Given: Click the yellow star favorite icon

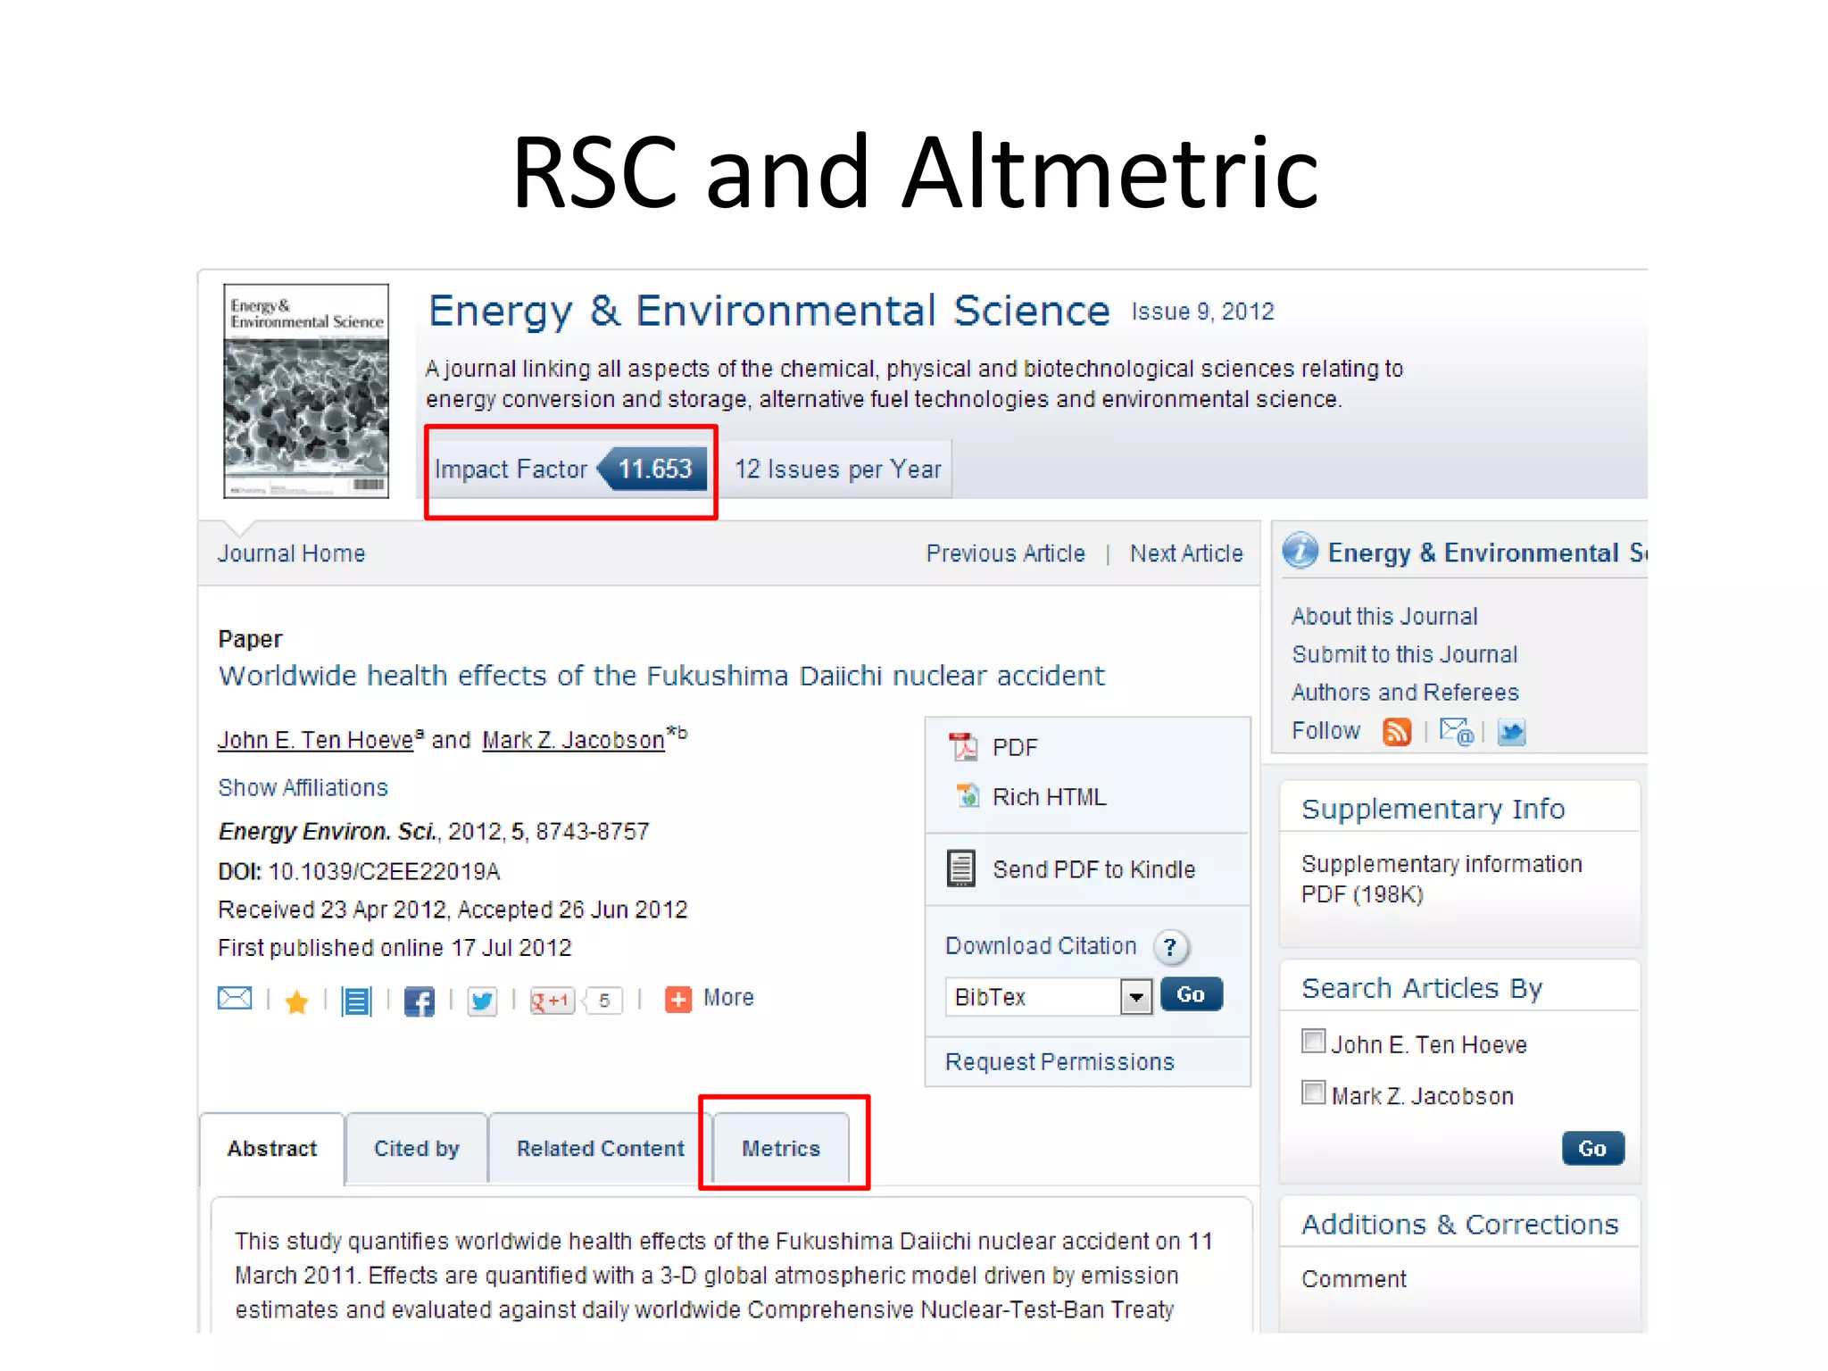Looking at the screenshot, I should 296,1001.
